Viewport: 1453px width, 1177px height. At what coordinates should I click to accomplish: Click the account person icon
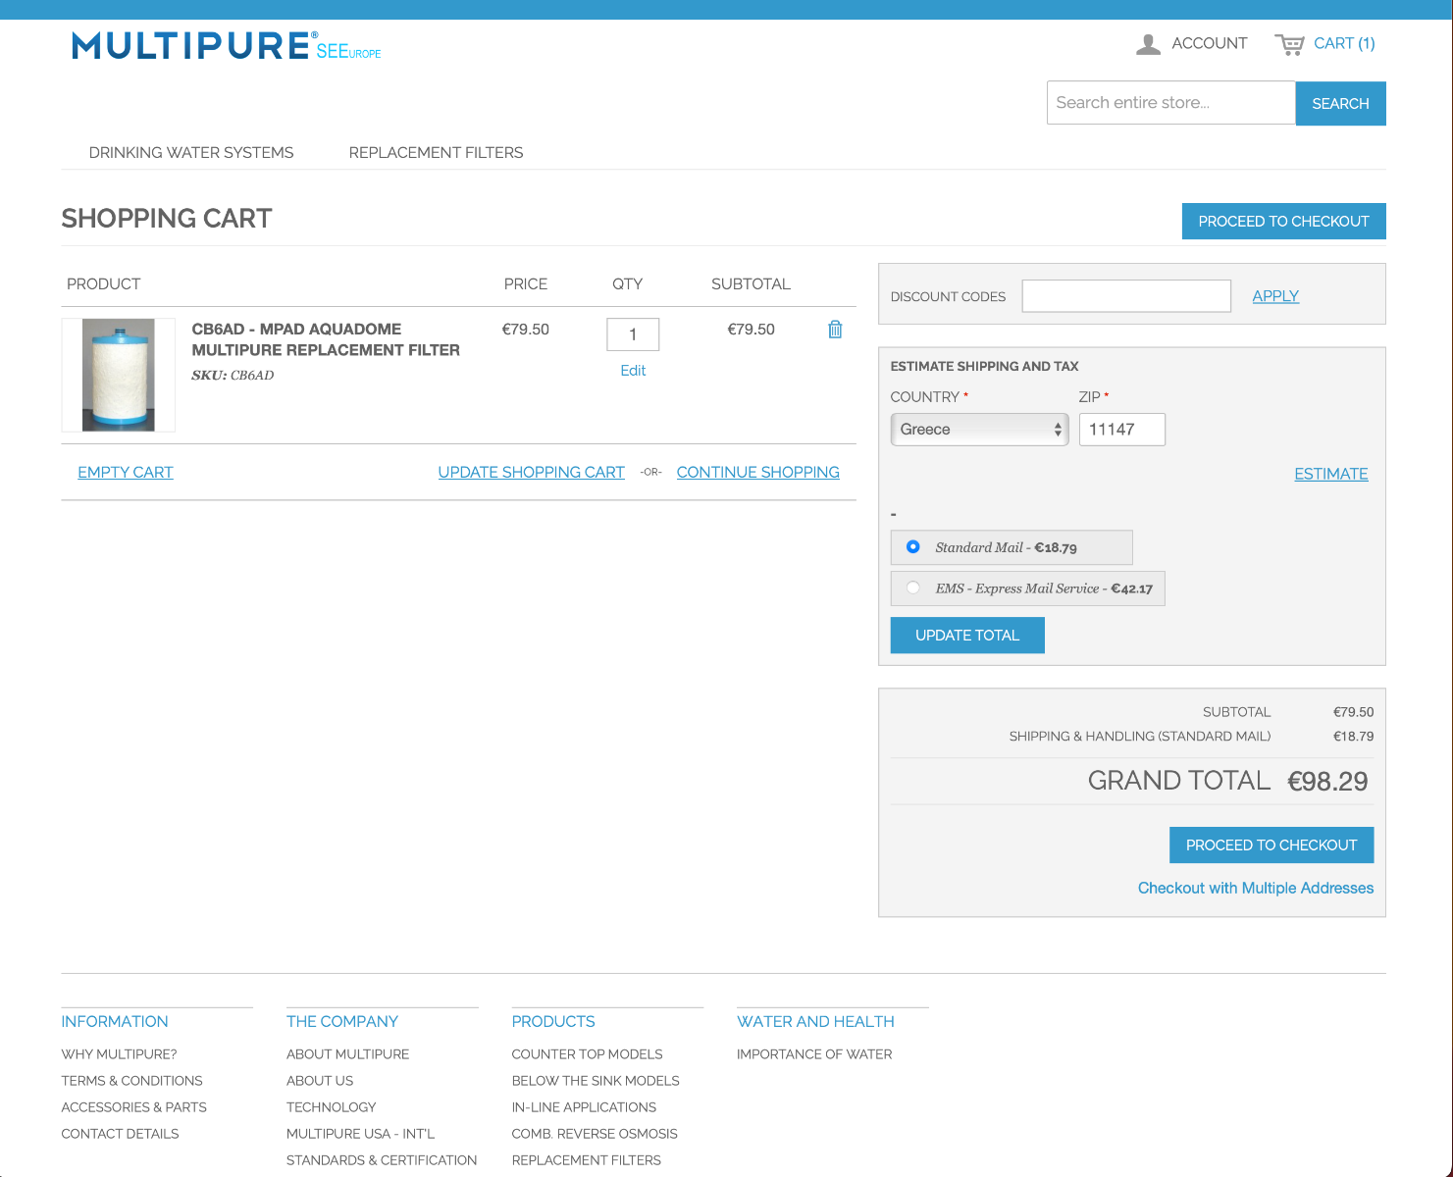click(x=1148, y=44)
